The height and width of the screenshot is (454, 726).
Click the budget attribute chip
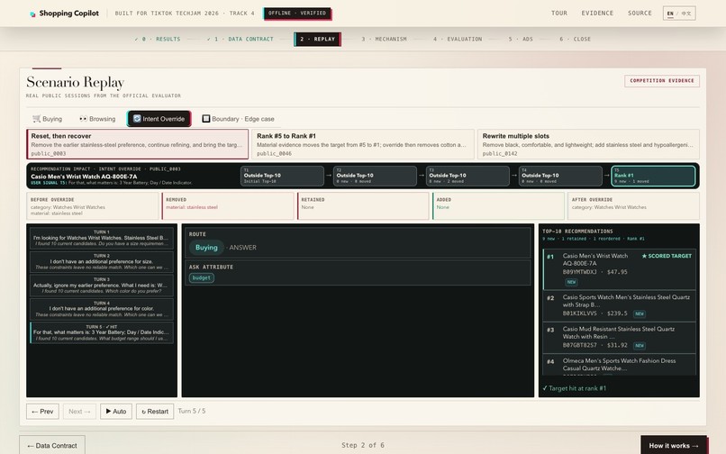coord(202,278)
